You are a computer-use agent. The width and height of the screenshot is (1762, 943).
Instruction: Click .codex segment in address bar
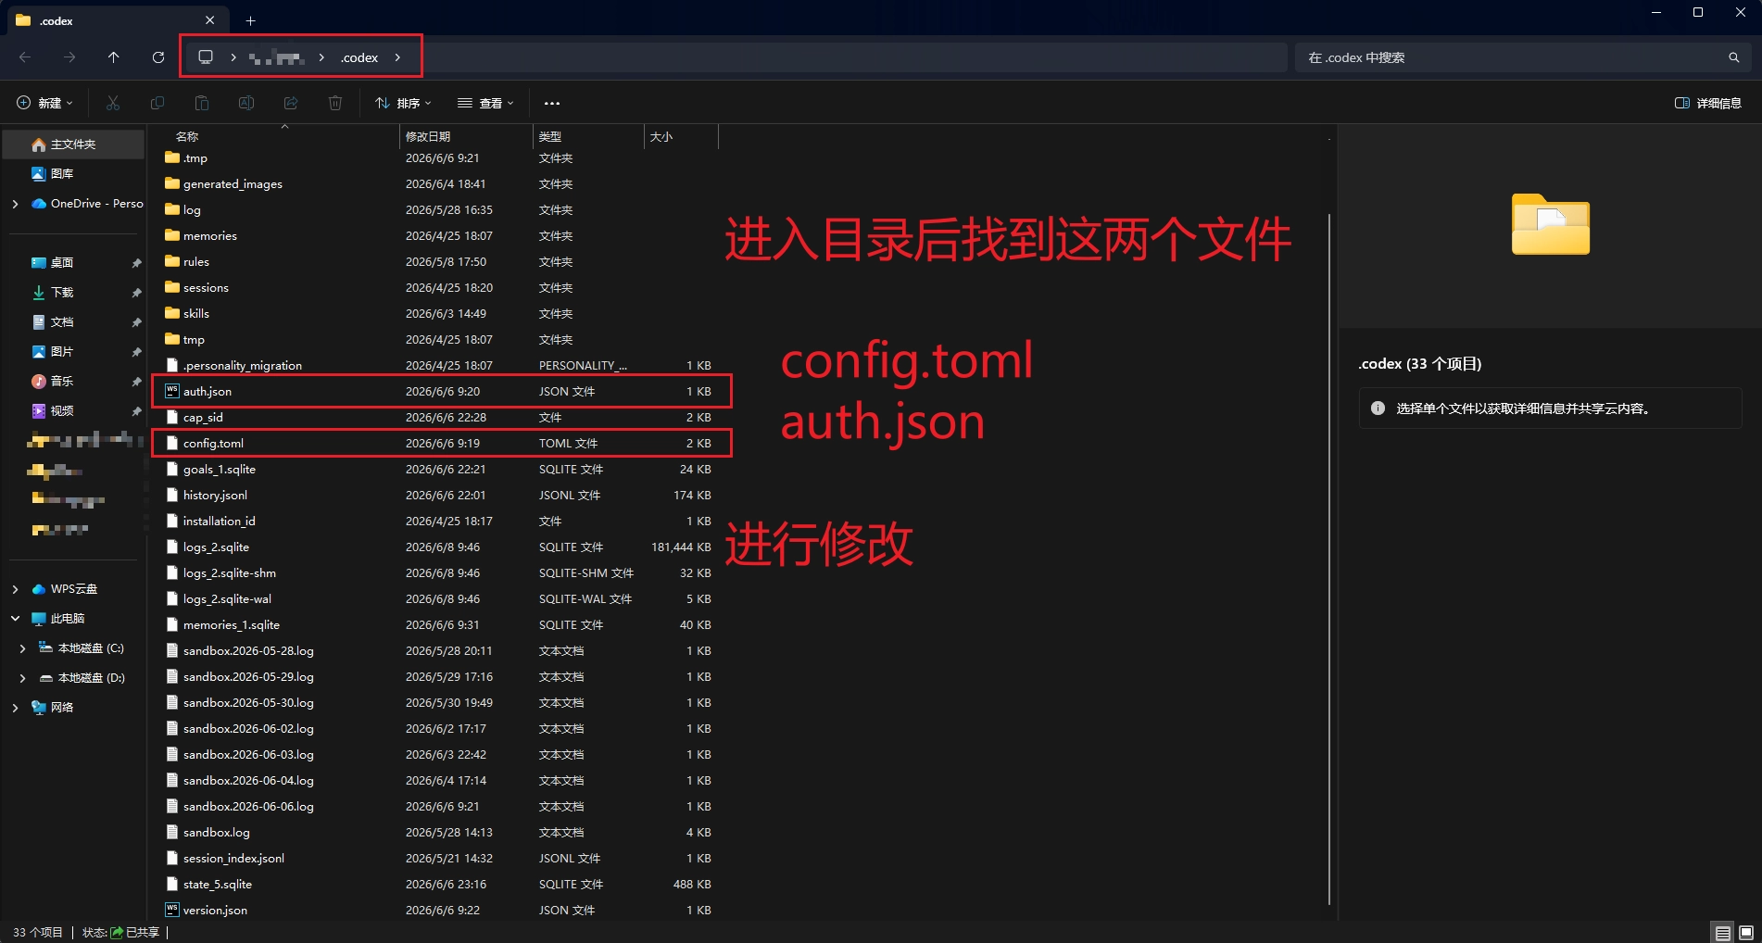point(359,57)
